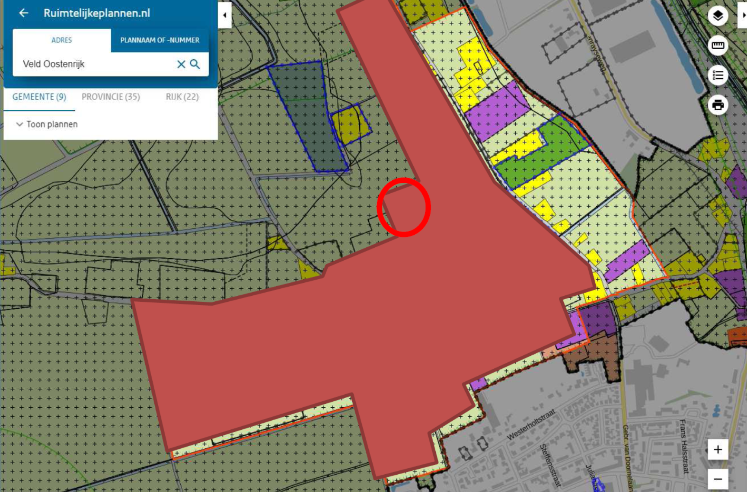
Task: Click the Gebr. van Doornelaan label
Action: (627, 457)
